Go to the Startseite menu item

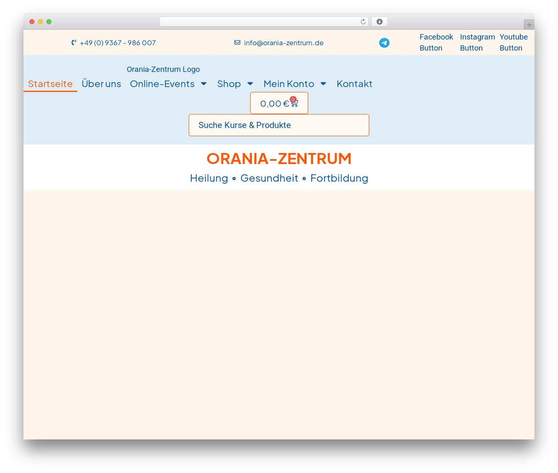point(50,84)
